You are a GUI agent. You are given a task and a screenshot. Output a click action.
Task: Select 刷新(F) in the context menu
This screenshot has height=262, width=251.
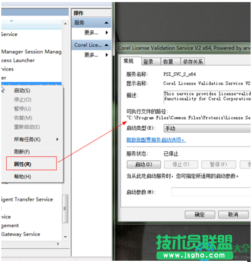(x=22, y=152)
